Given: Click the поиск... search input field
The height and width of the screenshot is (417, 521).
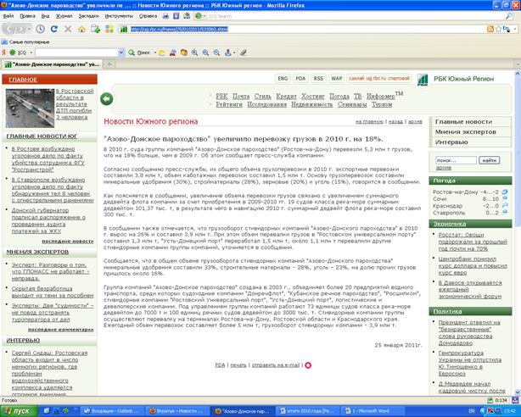Looking at the screenshot, I should click(456, 160).
